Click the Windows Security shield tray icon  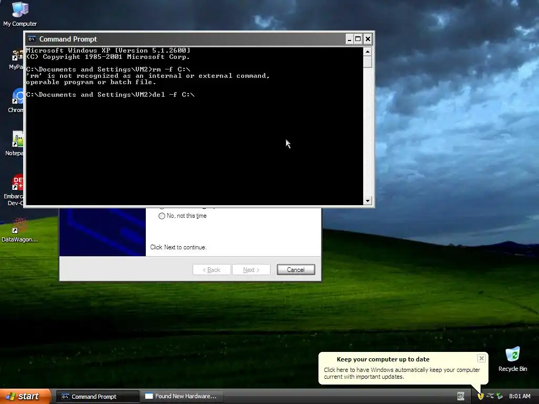point(480,396)
